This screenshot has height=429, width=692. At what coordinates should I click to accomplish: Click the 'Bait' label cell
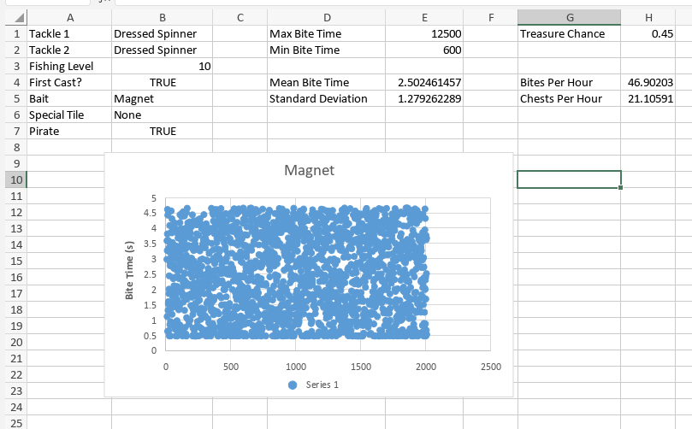tap(70, 99)
